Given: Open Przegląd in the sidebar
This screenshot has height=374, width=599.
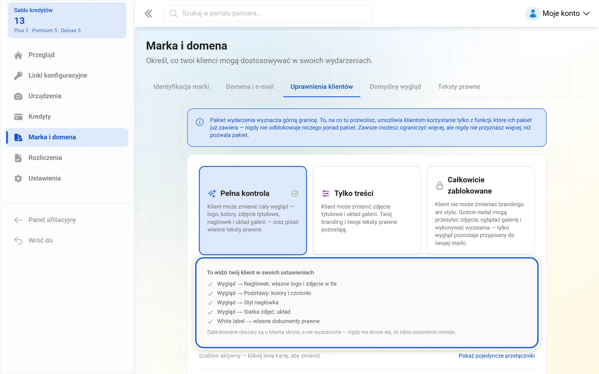Looking at the screenshot, I should pyautogui.click(x=67, y=55).
